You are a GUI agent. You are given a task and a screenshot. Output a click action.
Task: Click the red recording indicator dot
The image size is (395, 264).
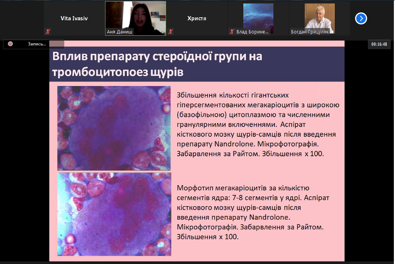pyautogui.click(x=11, y=44)
